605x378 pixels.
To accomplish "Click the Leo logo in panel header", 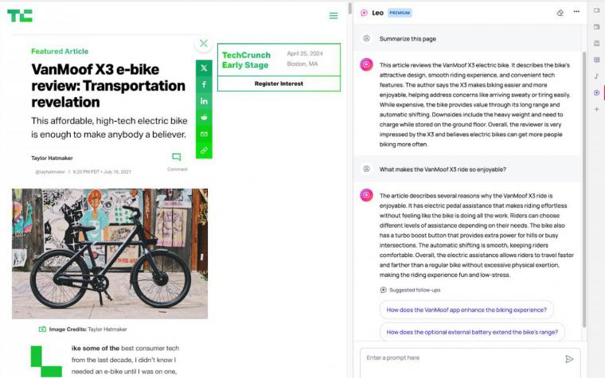I will coord(364,13).
